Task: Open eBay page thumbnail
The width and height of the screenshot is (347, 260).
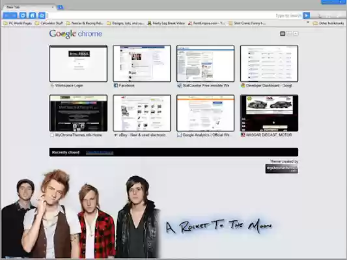Action: (142, 113)
